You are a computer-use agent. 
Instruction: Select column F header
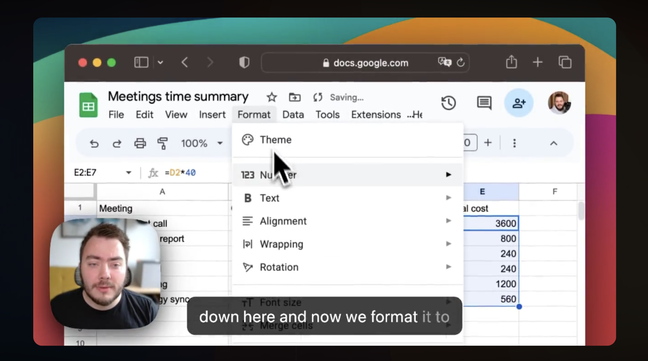548,192
